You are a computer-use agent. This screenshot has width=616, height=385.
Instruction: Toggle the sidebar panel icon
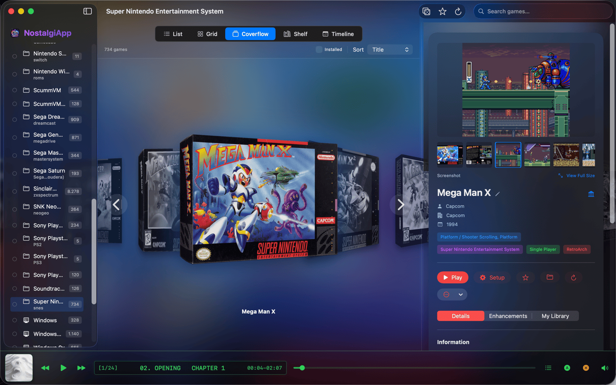[x=87, y=11]
